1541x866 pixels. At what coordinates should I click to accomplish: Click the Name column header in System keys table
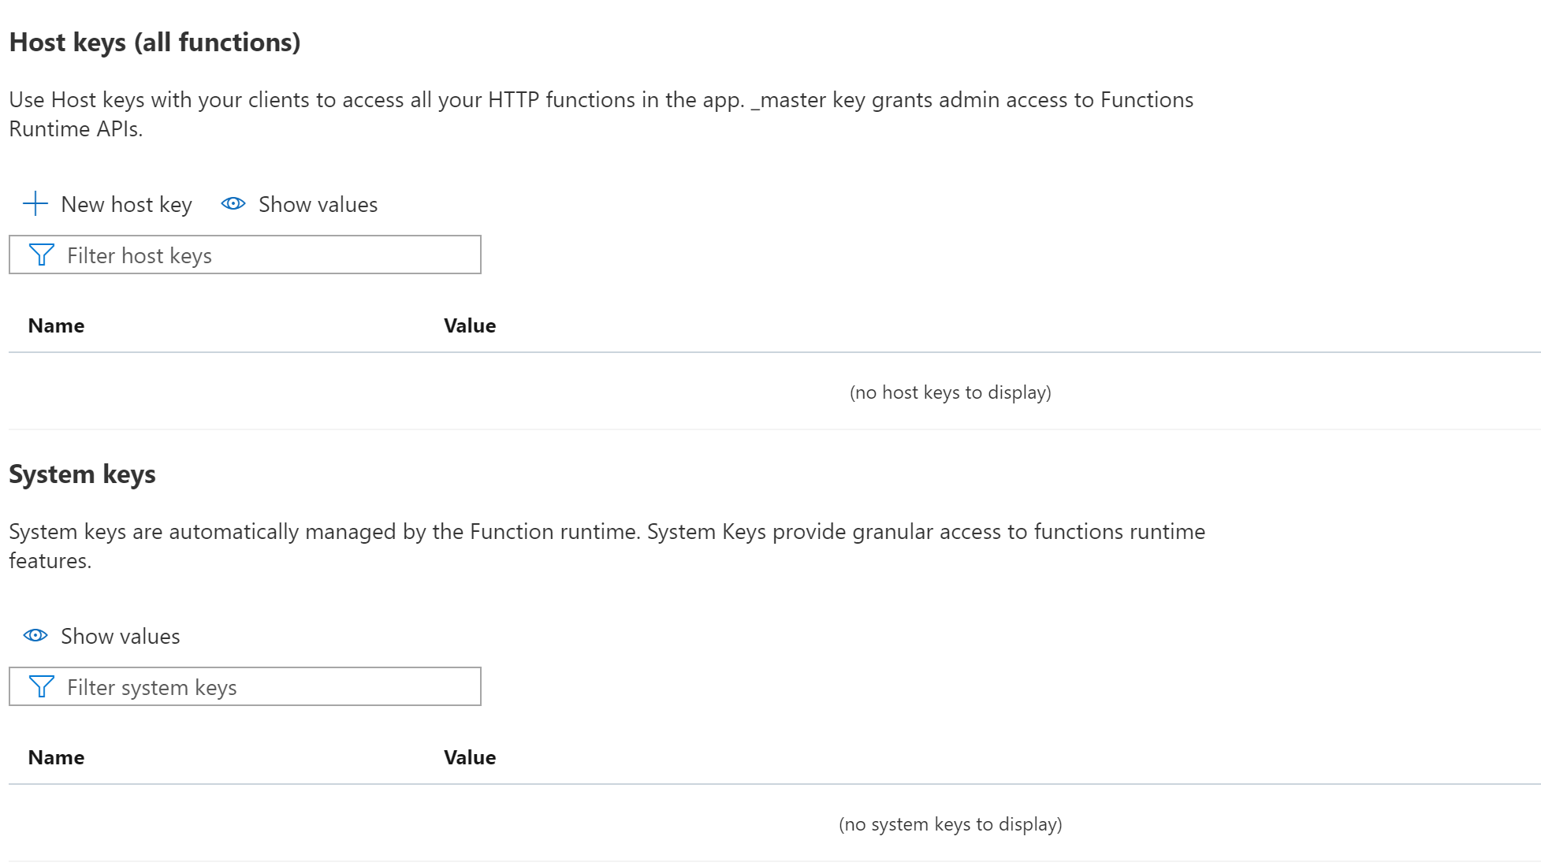pyautogui.click(x=55, y=756)
